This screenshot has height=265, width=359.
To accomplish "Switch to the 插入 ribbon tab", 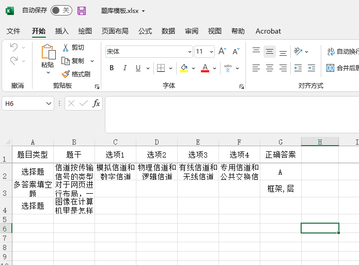I will (62, 31).
